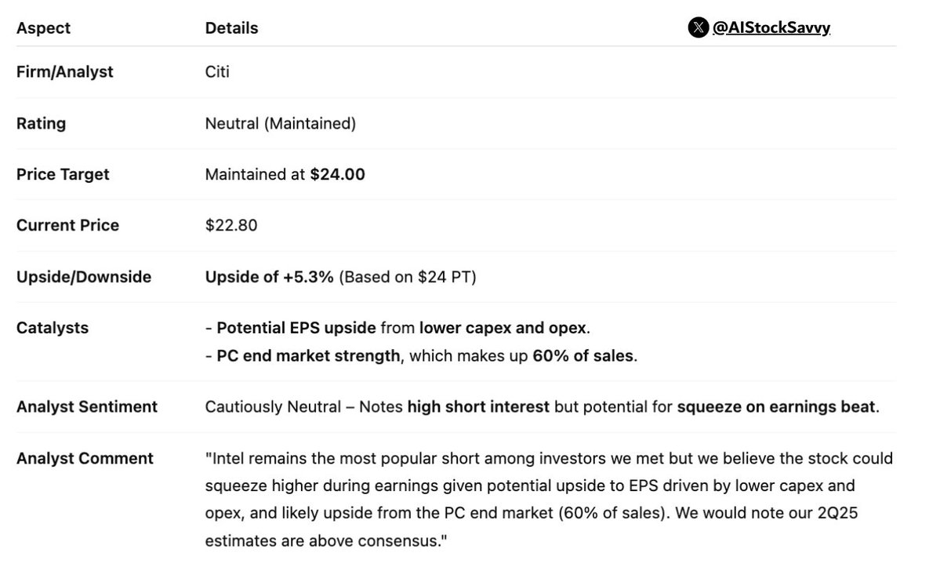The width and height of the screenshot is (940, 571).
Task: Click the PC end market strength line
Action: (422, 356)
